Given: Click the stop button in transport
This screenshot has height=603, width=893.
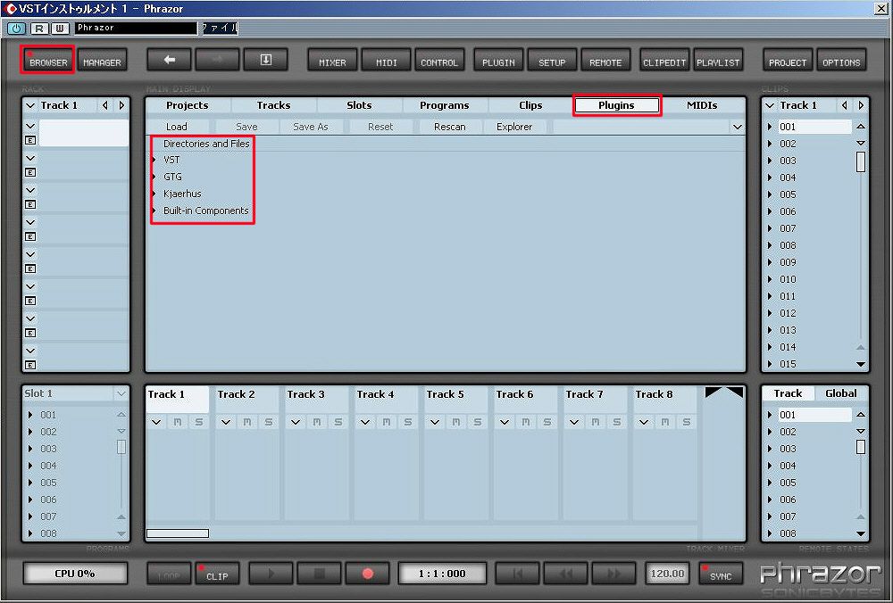Looking at the screenshot, I should [319, 574].
